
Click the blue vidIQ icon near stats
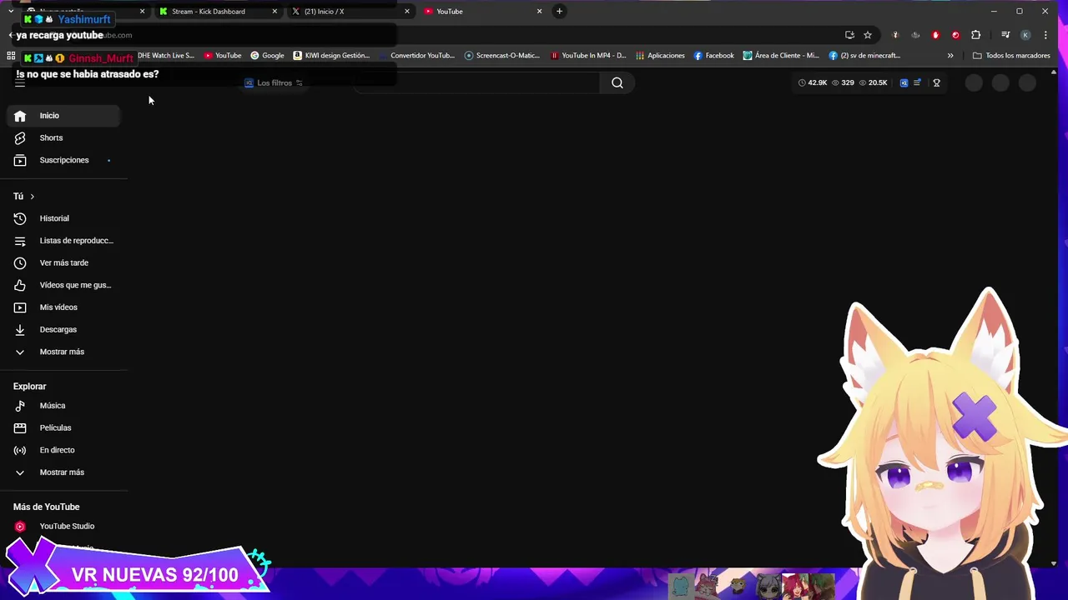(x=904, y=82)
